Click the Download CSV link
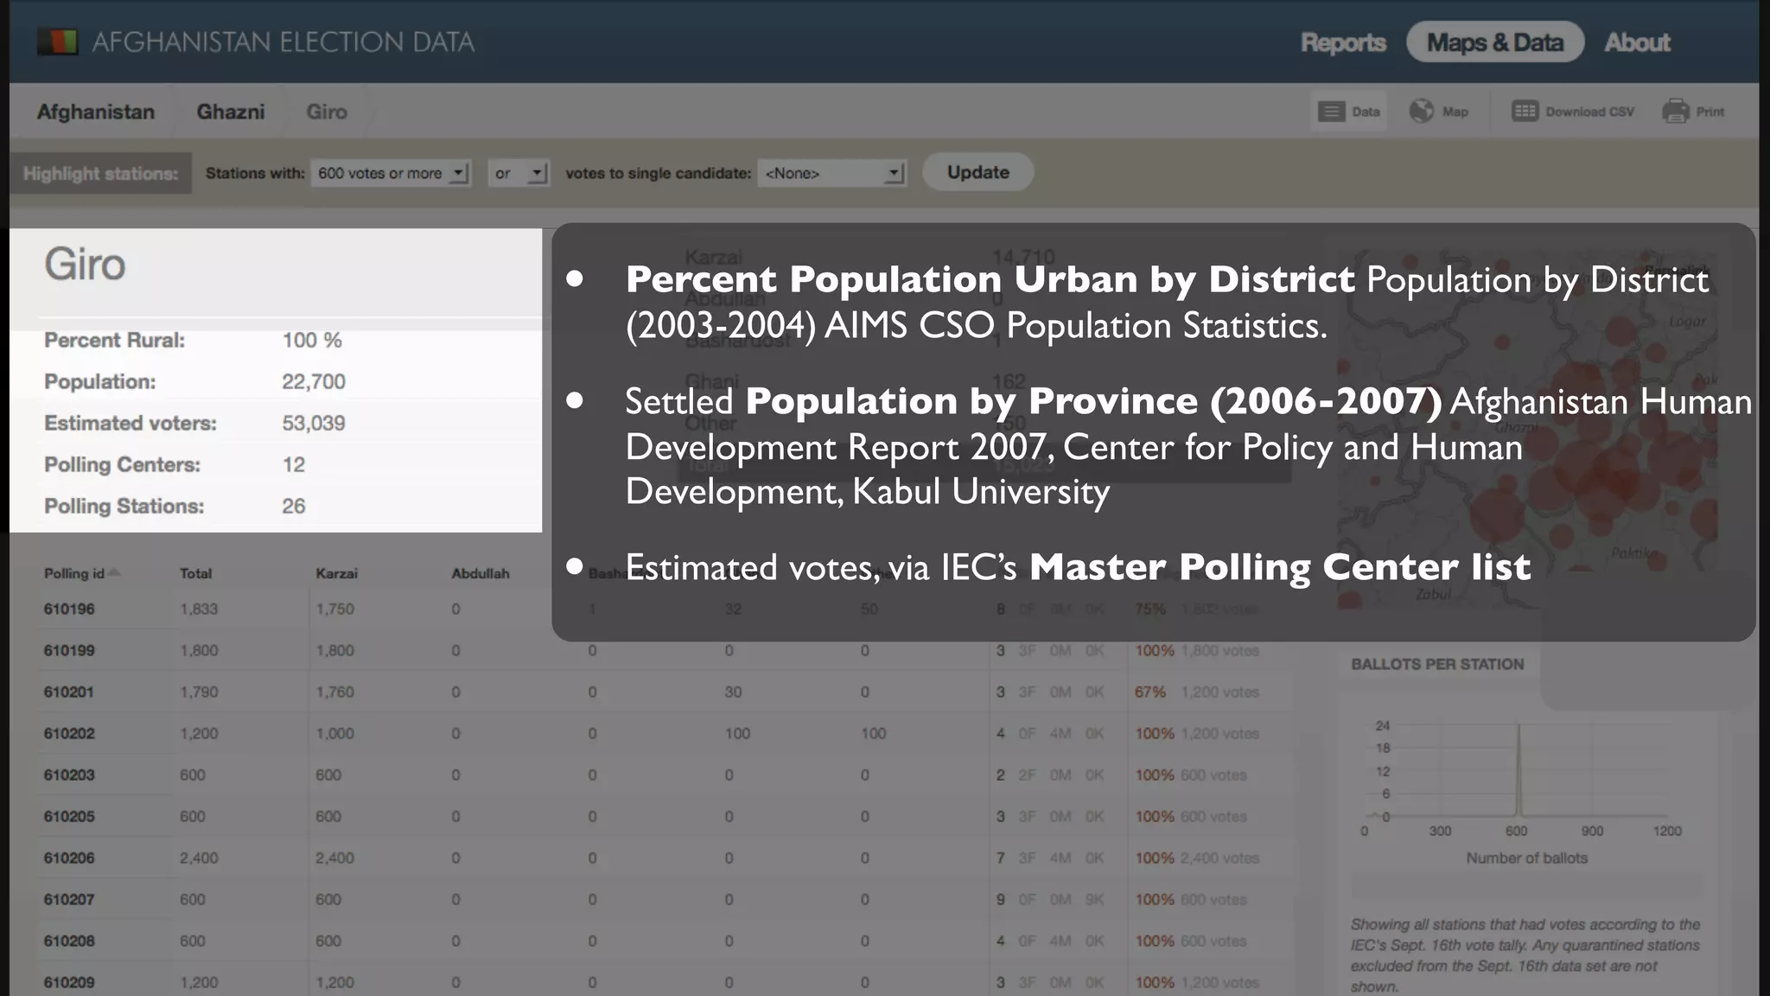The height and width of the screenshot is (996, 1770). 1589,112
